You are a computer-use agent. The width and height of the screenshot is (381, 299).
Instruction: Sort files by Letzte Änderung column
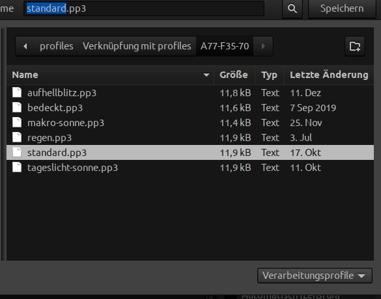coord(329,75)
